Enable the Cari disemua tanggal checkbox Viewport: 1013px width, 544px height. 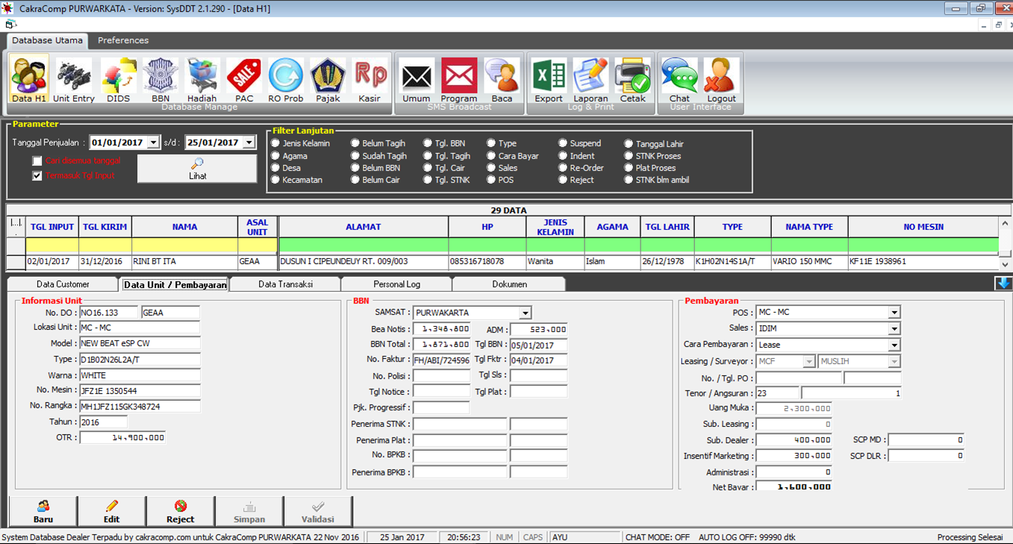[x=37, y=161]
